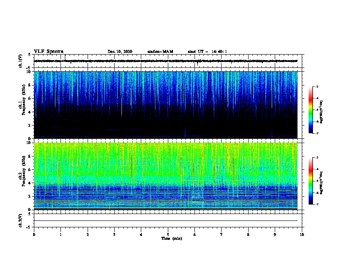Click ch.1 frequency axis tick "2"

click(x=30, y=125)
